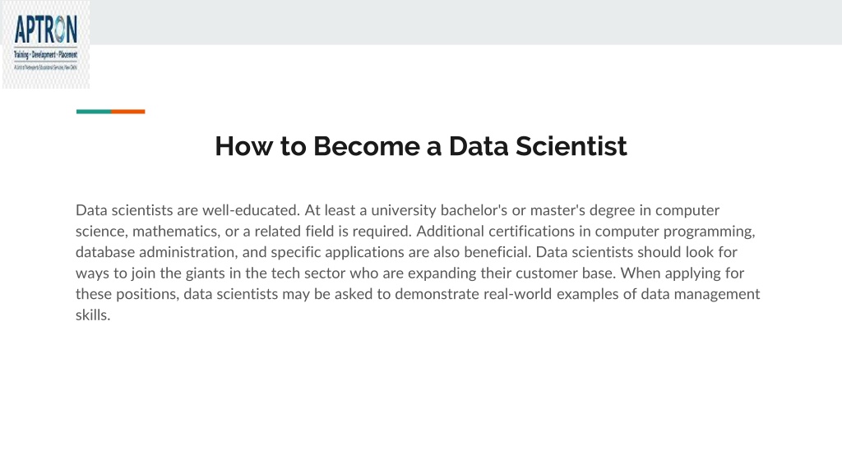This screenshot has width=842, height=473.
Task: Select the Training Development Placement tagline
Action: pos(46,55)
